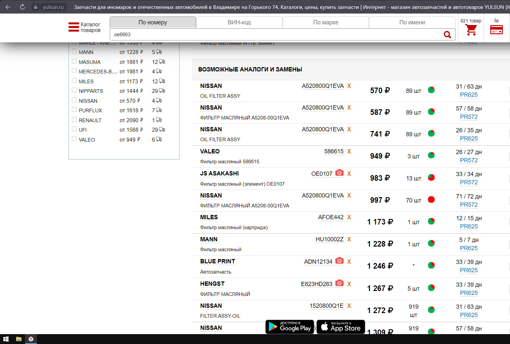Open the VALEO brand link in results
The image size is (510, 344).
(x=210, y=151)
